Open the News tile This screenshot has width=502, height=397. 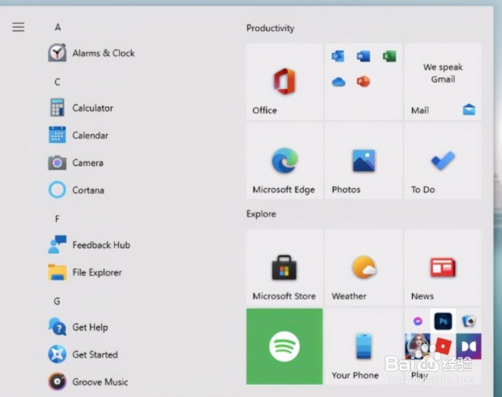pos(443,267)
